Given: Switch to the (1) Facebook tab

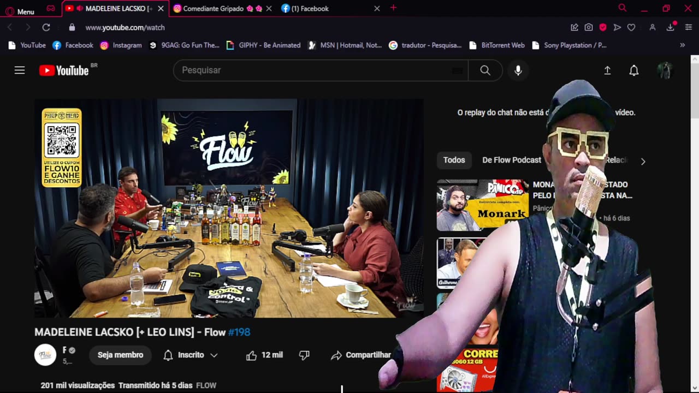Looking at the screenshot, I should pos(310,8).
